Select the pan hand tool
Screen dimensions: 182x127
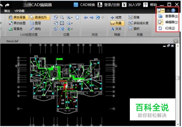[77, 17]
